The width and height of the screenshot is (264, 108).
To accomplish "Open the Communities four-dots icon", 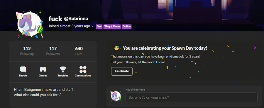I will click(x=83, y=69).
